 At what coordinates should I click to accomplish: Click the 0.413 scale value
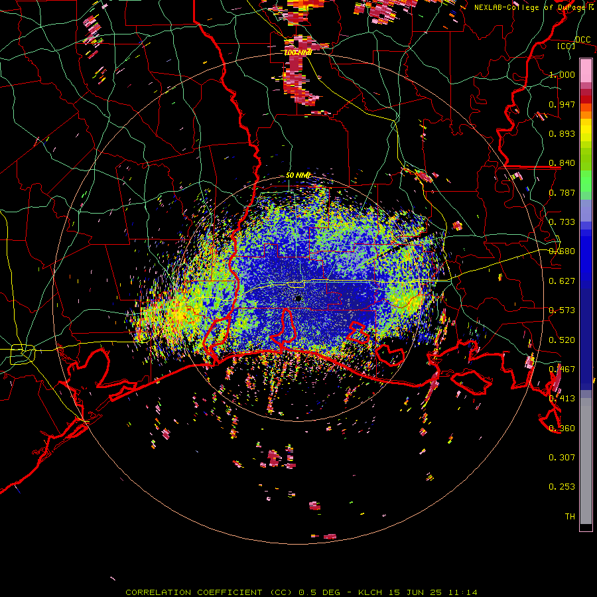(562, 399)
